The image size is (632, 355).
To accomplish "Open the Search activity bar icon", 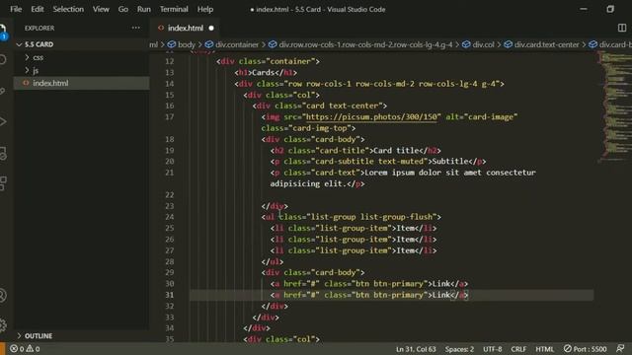I will [x=3, y=60].
